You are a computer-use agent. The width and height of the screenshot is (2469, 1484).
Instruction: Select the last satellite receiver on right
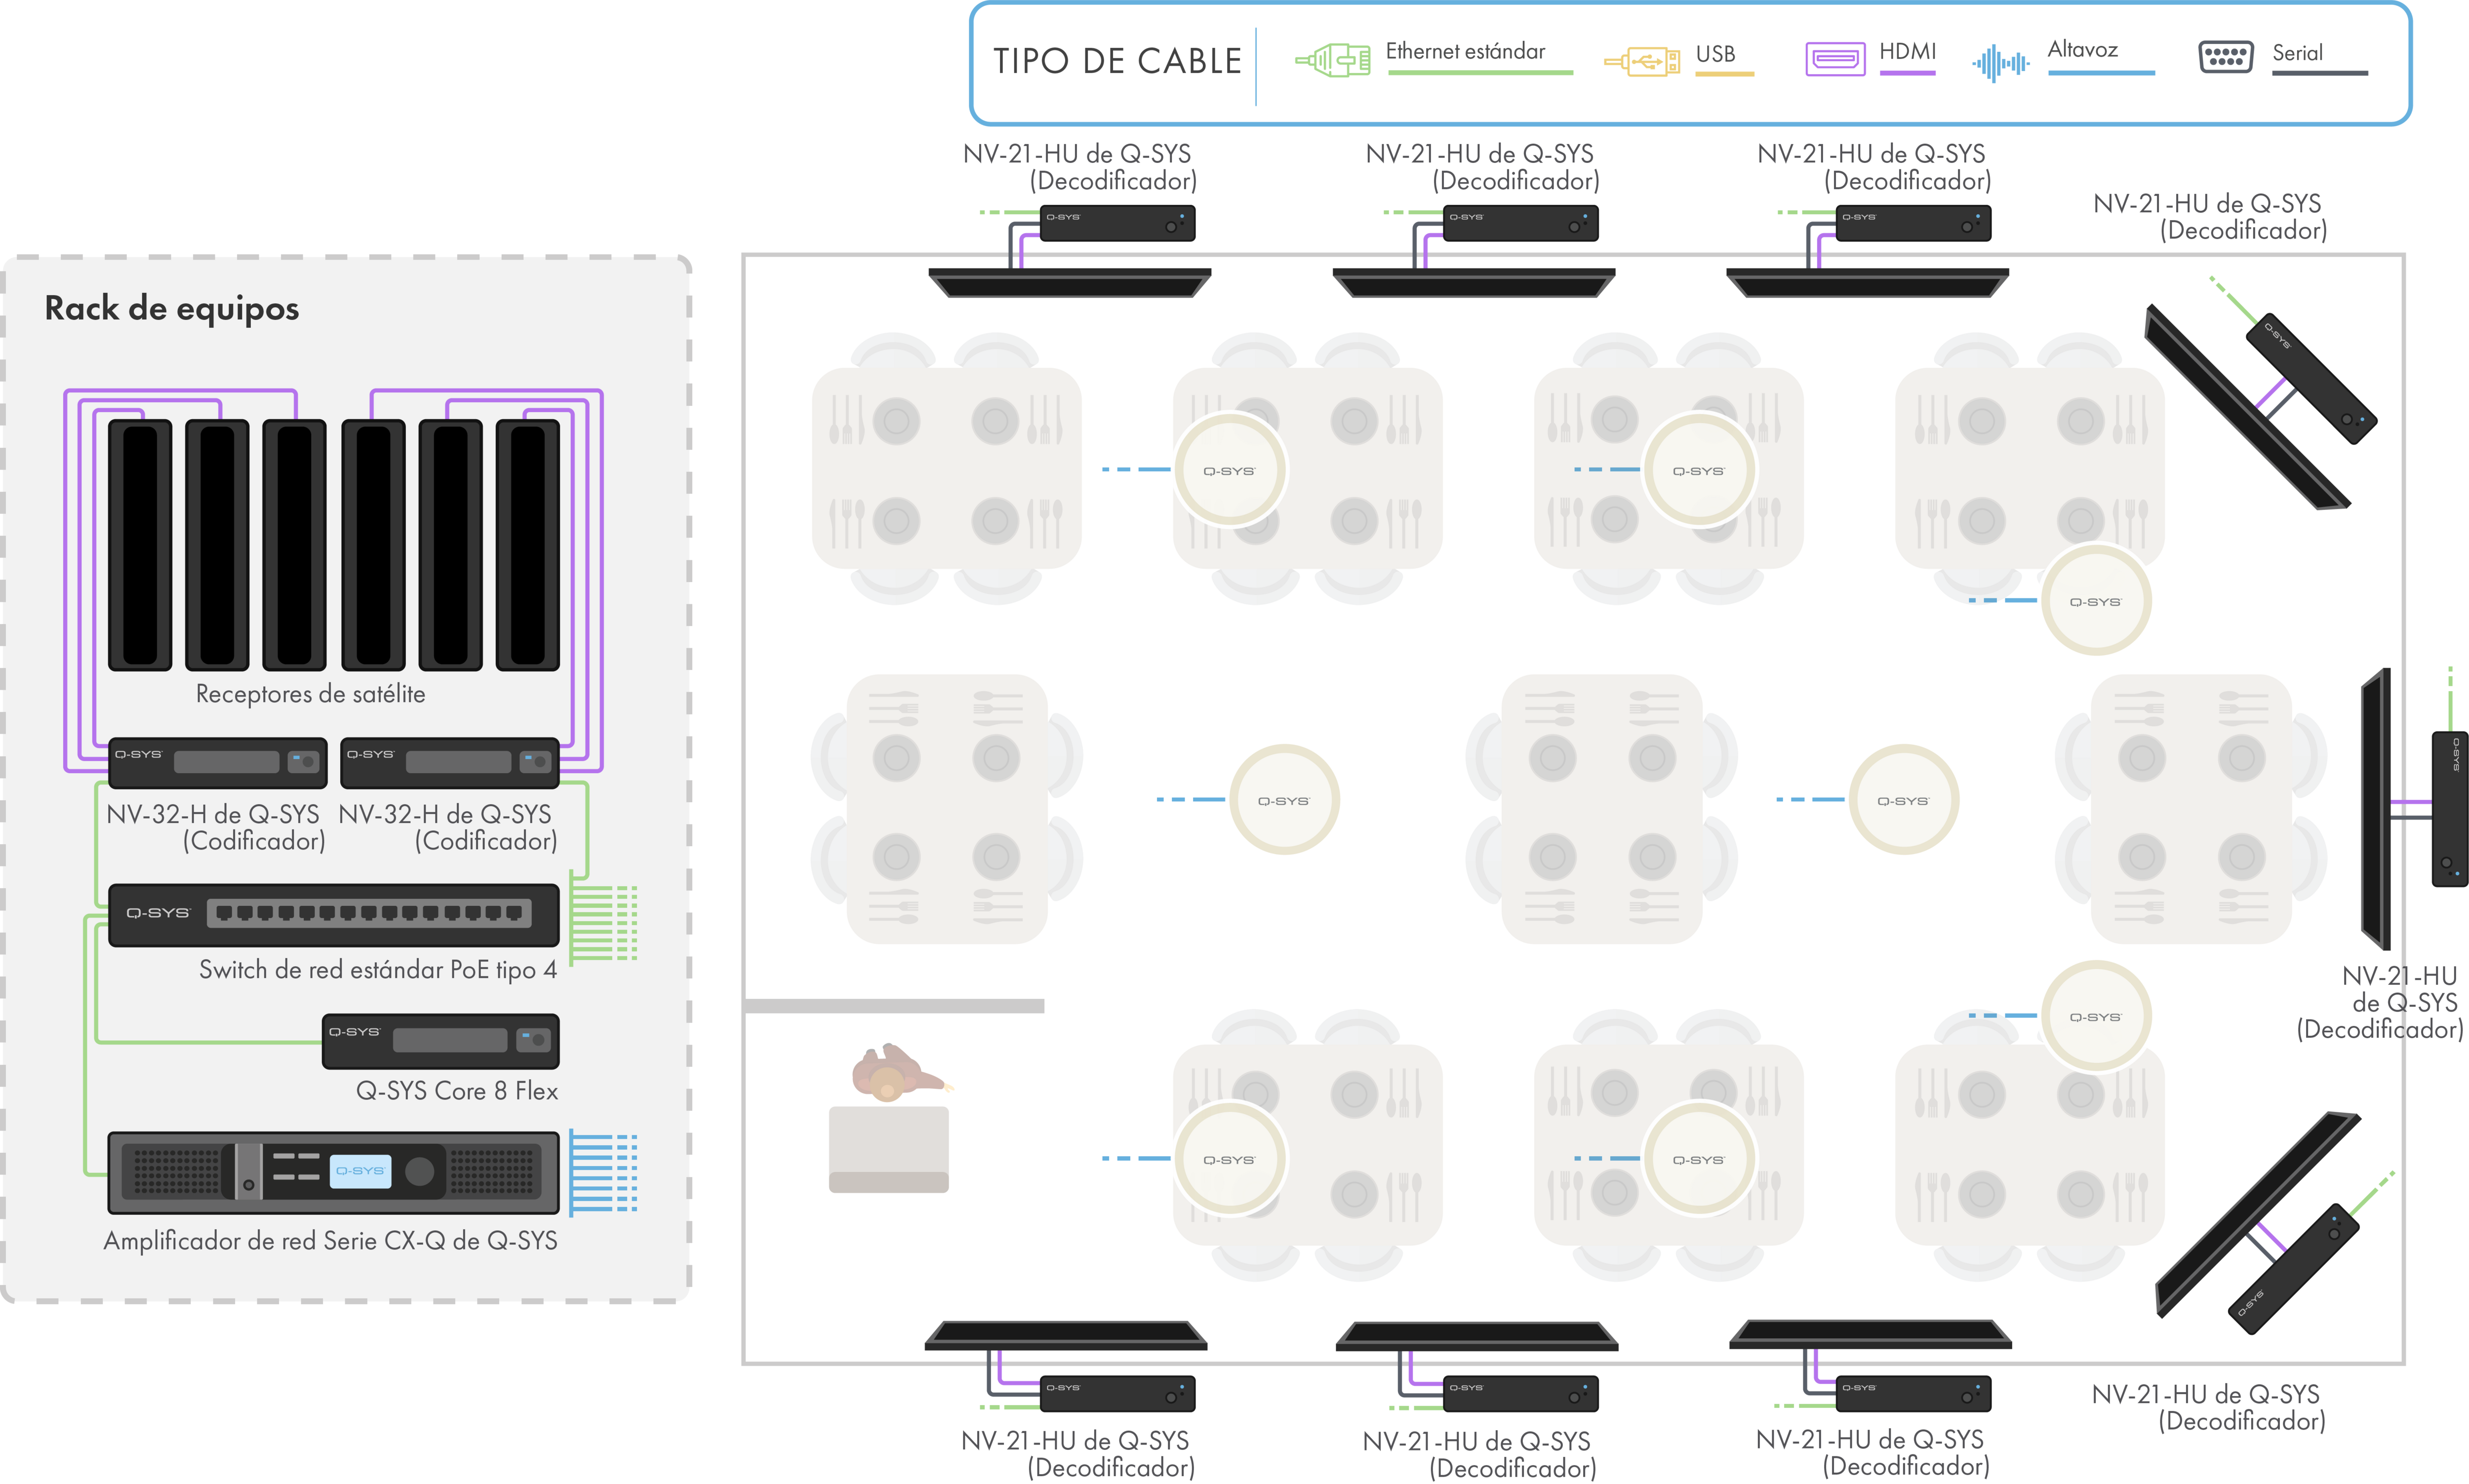(527, 545)
